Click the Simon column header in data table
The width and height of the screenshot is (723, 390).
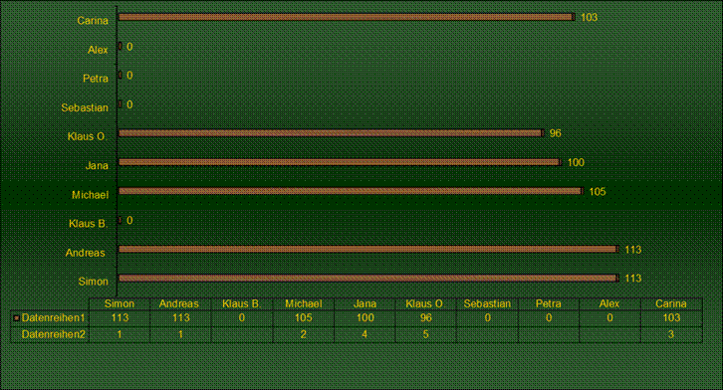(120, 303)
